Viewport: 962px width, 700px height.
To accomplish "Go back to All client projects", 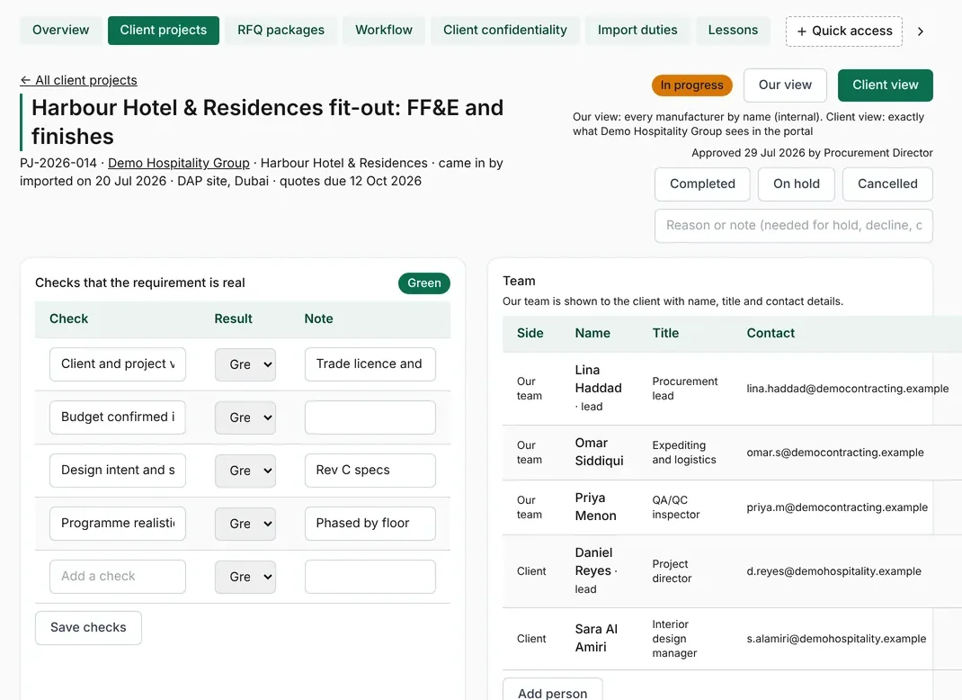I will coord(78,80).
